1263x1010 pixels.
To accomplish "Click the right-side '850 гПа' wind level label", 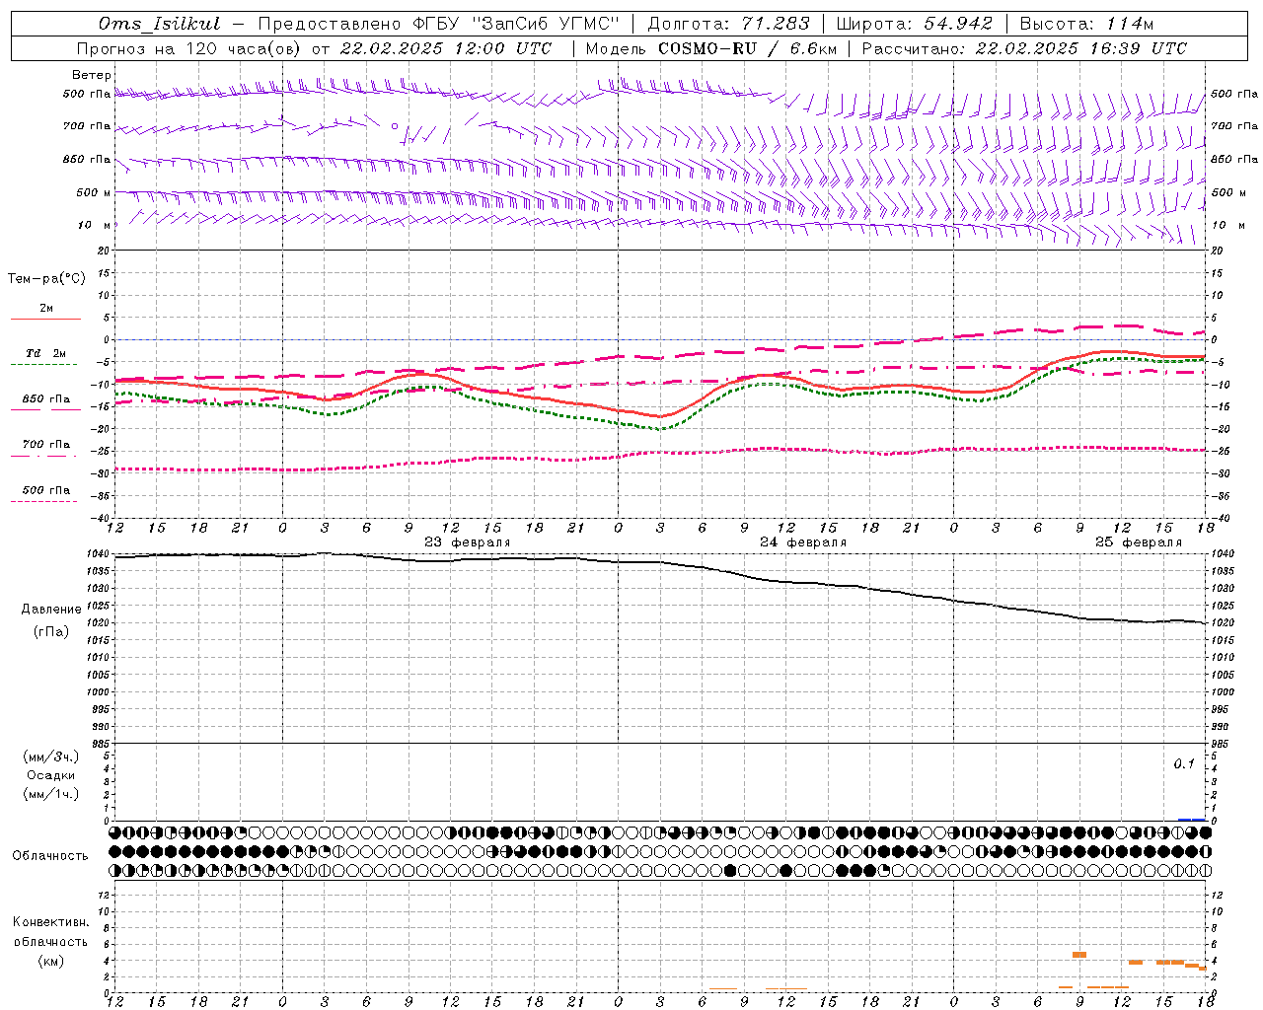I will [1234, 159].
